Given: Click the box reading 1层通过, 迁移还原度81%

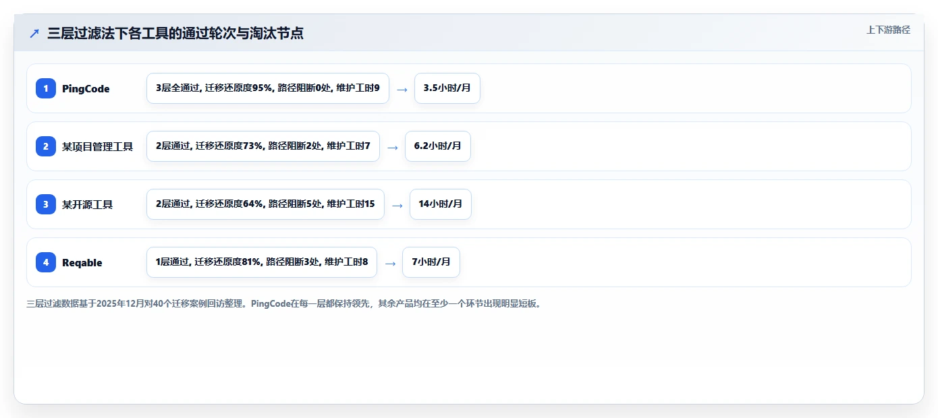Looking at the screenshot, I should point(262,262).
